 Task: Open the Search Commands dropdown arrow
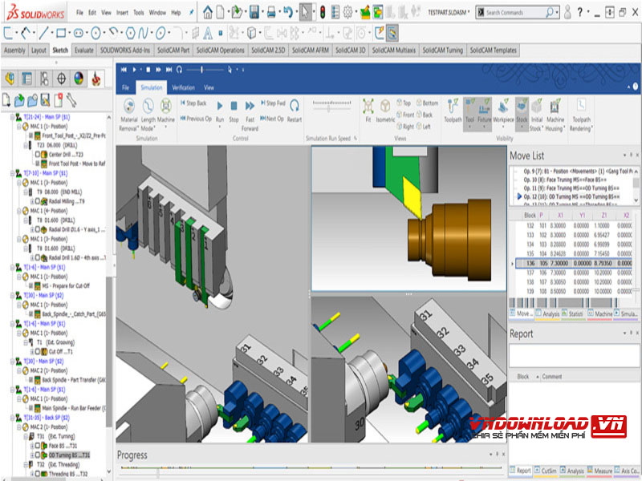tap(558, 13)
